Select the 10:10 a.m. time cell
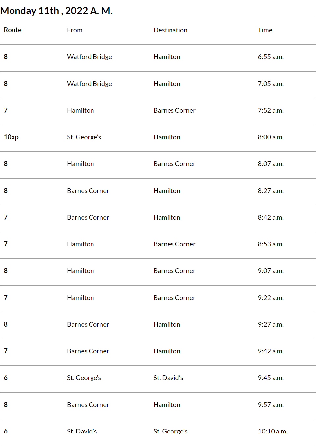The width and height of the screenshot is (316, 446). 273,431
